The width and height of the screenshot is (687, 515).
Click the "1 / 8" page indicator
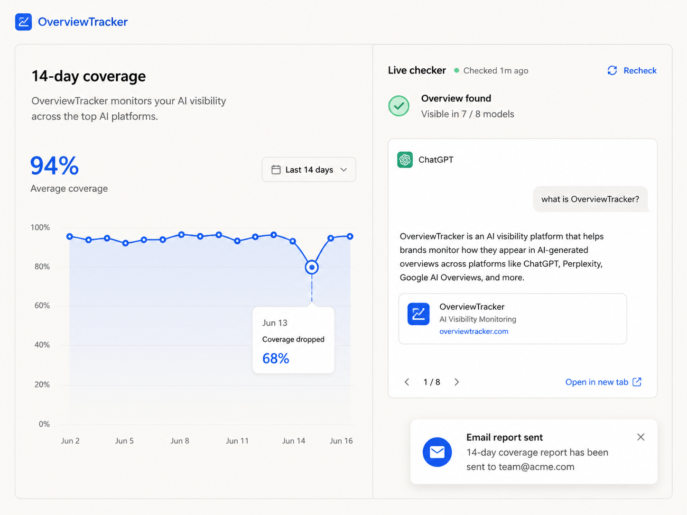tap(432, 382)
